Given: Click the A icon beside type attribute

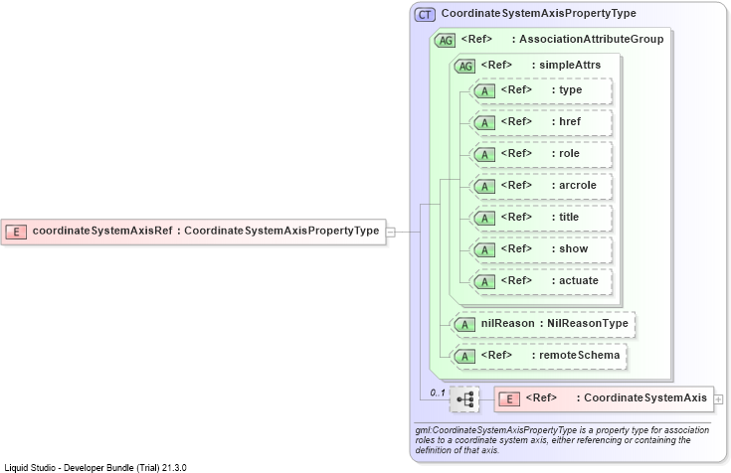Looking at the screenshot, I should 484,90.
